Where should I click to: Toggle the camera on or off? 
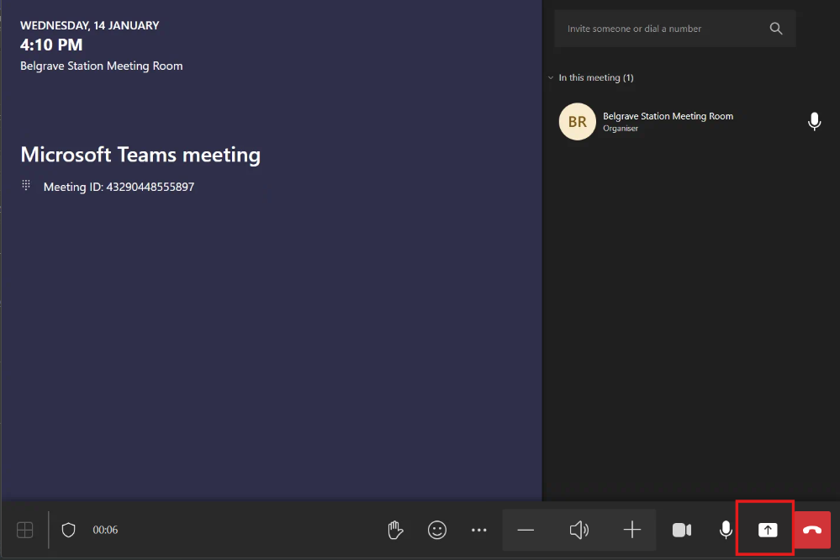[x=681, y=530]
